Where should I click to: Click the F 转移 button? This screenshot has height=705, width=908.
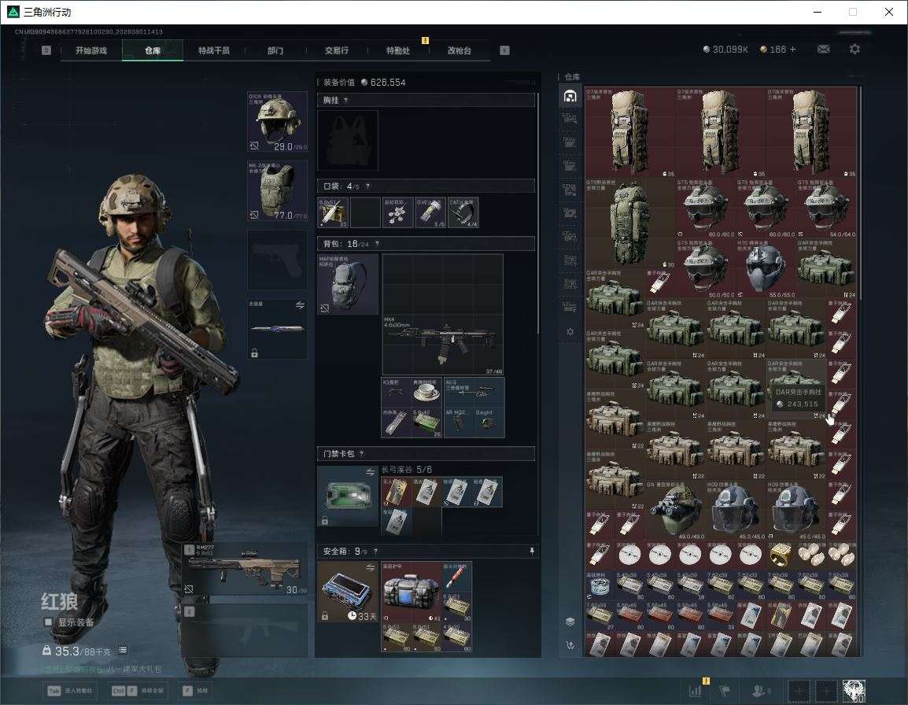[x=195, y=691]
